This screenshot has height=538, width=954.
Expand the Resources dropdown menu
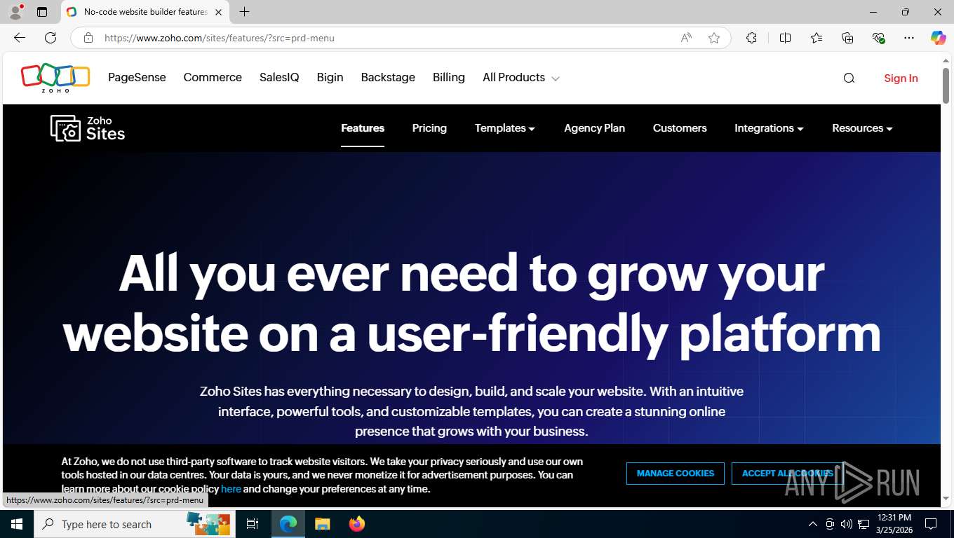click(x=862, y=128)
